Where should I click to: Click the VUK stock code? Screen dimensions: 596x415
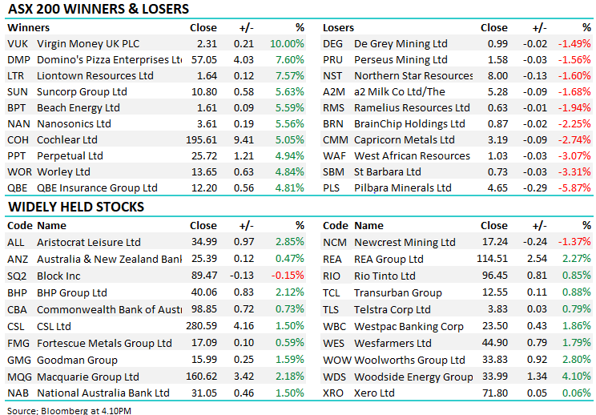pos(18,44)
